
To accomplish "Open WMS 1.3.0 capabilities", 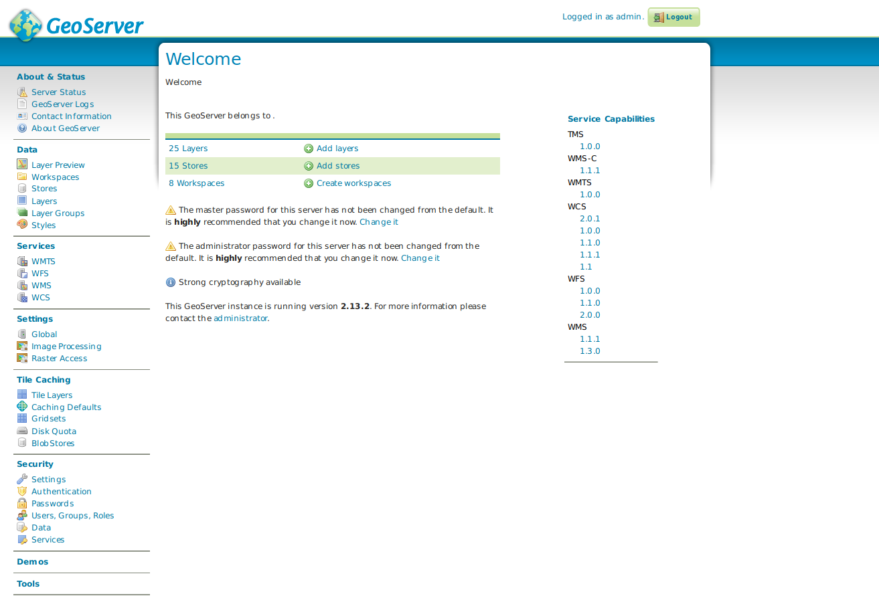I will pyautogui.click(x=590, y=351).
